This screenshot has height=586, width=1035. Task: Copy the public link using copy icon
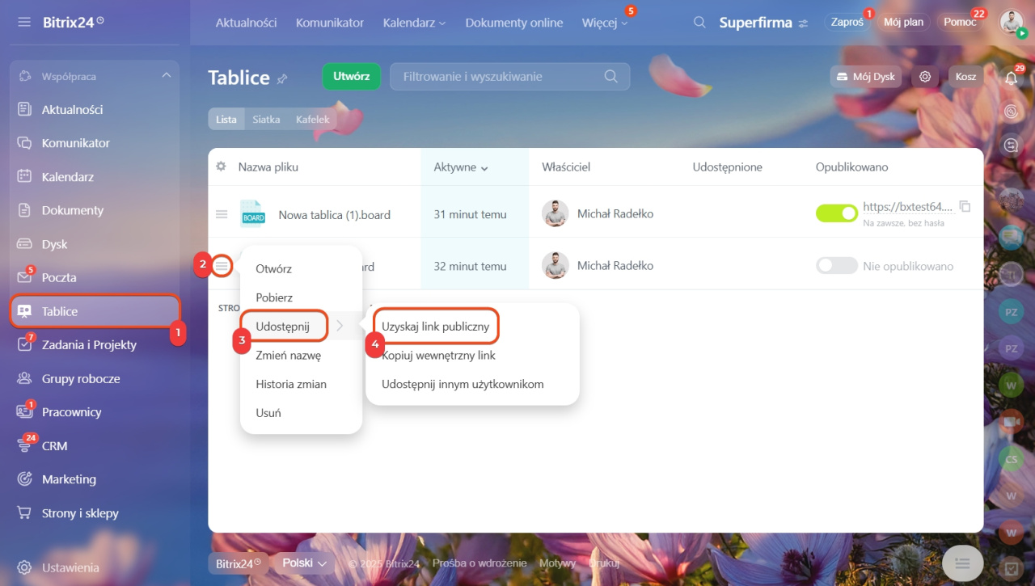(964, 206)
